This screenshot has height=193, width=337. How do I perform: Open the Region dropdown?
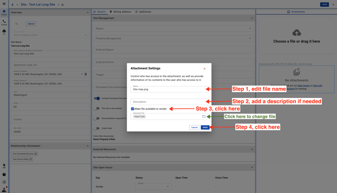tap(173, 28)
